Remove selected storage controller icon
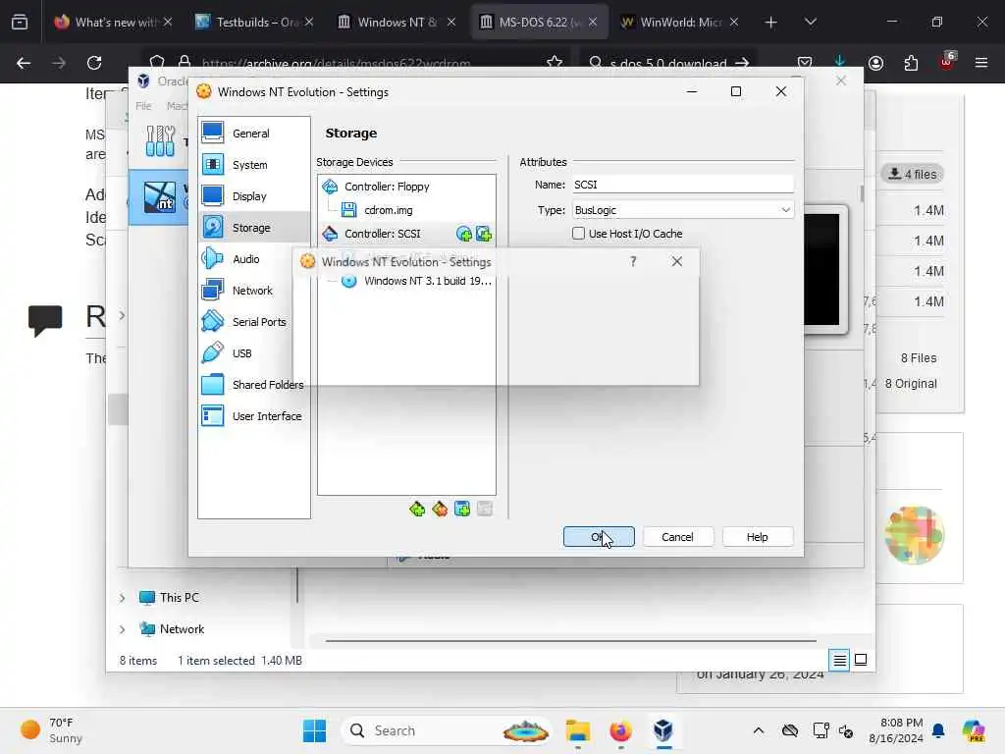The height and width of the screenshot is (754, 1005). pos(440,510)
